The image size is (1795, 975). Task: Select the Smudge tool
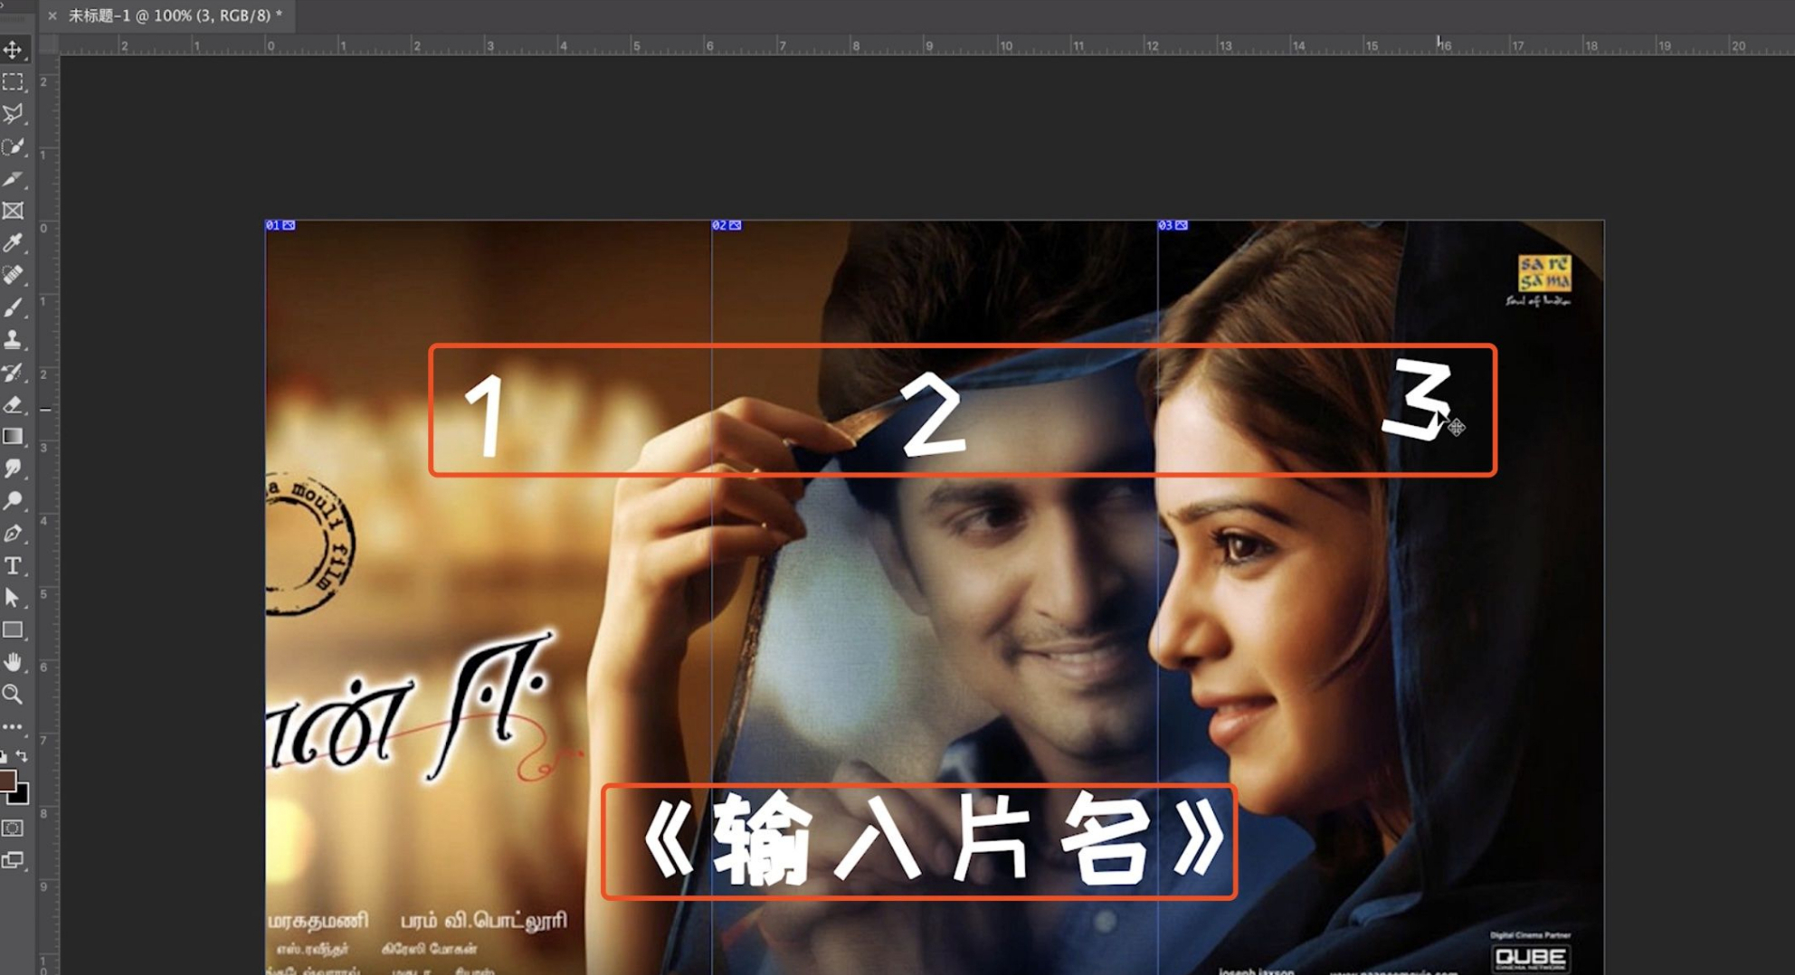13,469
